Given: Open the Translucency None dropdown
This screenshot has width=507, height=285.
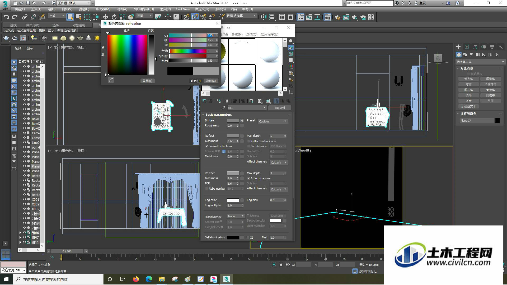Looking at the screenshot, I should tap(236, 216).
